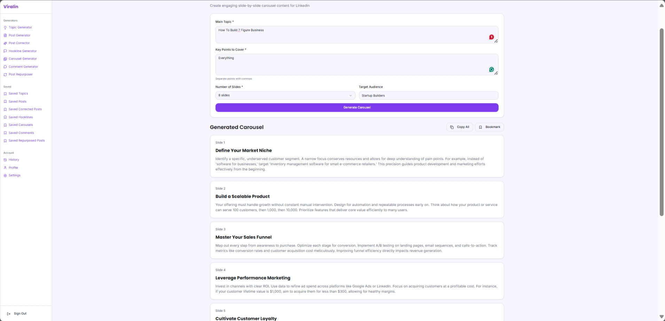
Task: Click the copy icon on Copy All
Action: (x=452, y=127)
